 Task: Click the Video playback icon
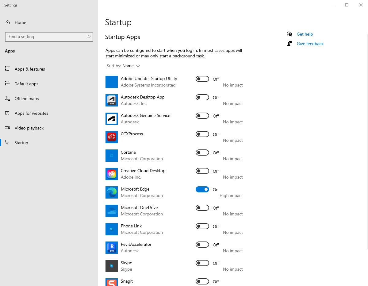click(7, 128)
